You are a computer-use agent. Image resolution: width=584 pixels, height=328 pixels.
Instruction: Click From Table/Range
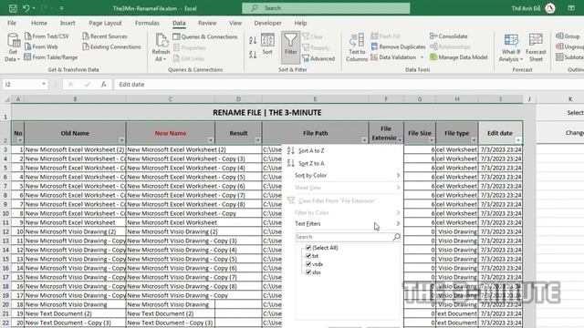pos(51,57)
